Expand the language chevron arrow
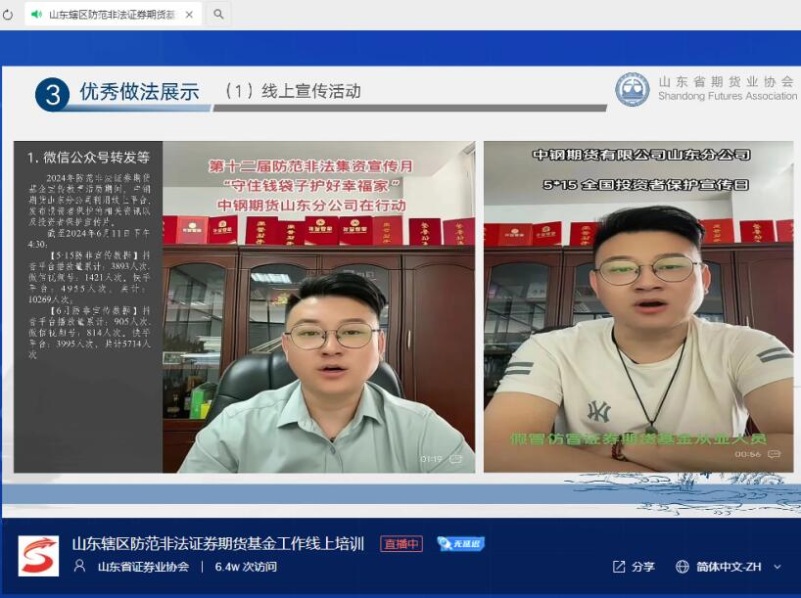801x598 pixels. pyautogui.click(x=777, y=567)
